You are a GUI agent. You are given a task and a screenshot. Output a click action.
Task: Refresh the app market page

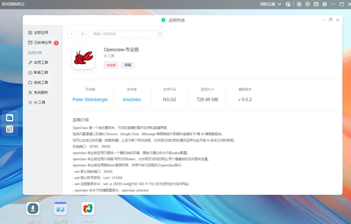(82, 34)
